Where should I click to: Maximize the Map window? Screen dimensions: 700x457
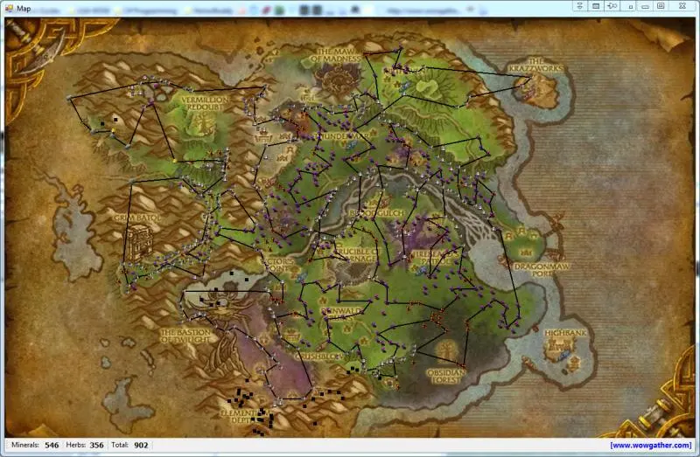pyautogui.click(x=661, y=6)
